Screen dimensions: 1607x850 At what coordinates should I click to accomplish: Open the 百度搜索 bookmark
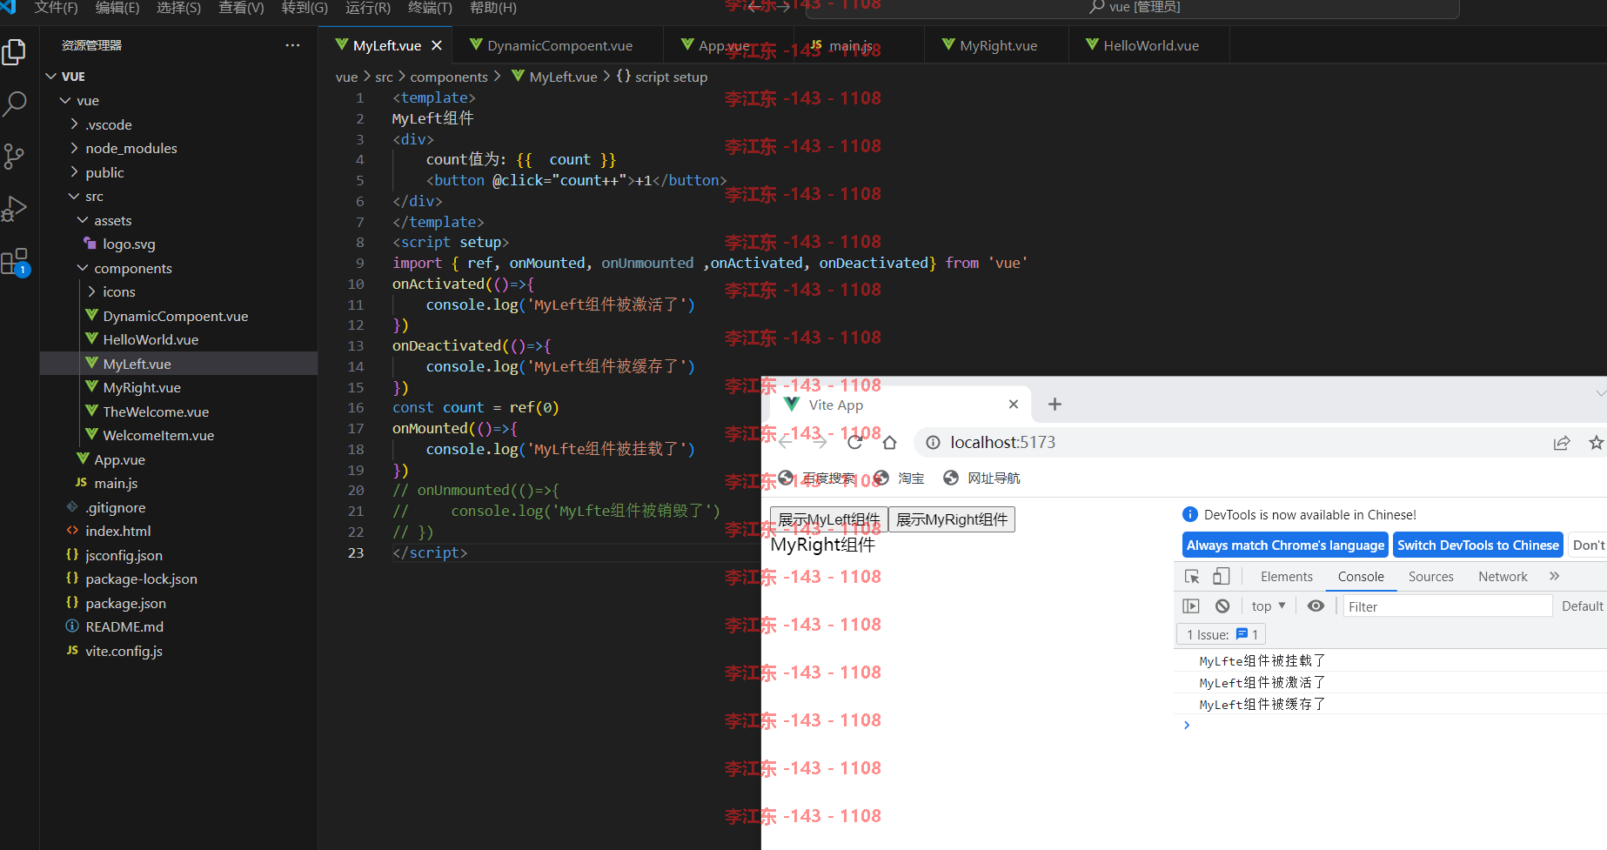click(x=819, y=479)
